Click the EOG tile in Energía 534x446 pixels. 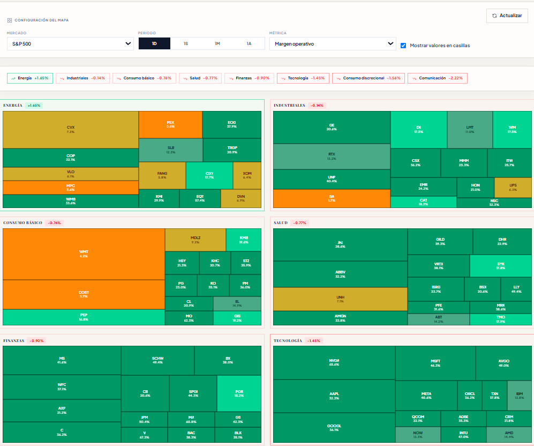click(231, 124)
